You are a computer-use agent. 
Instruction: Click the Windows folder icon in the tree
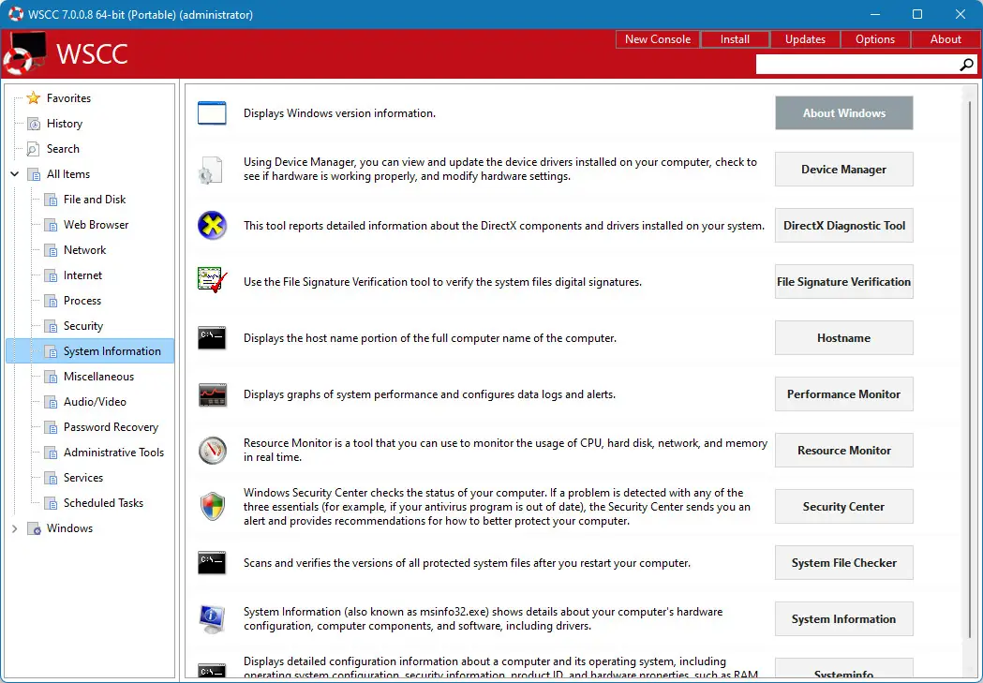click(34, 528)
